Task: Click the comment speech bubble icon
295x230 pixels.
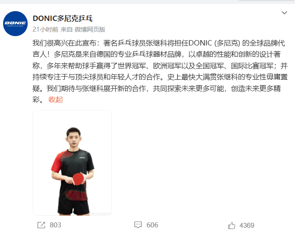Action: pyautogui.click(x=138, y=225)
